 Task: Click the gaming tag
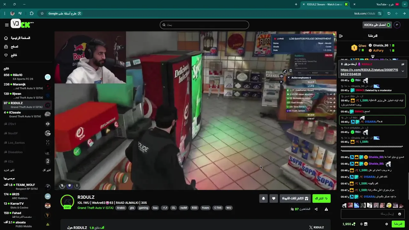(143, 208)
